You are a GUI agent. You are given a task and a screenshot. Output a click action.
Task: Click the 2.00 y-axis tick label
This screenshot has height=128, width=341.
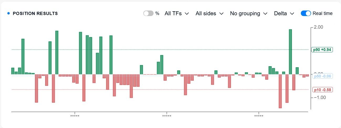tap(318, 27)
